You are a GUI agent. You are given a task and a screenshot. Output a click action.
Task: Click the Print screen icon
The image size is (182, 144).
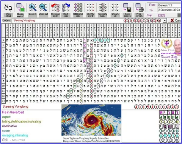pos(140,8)
